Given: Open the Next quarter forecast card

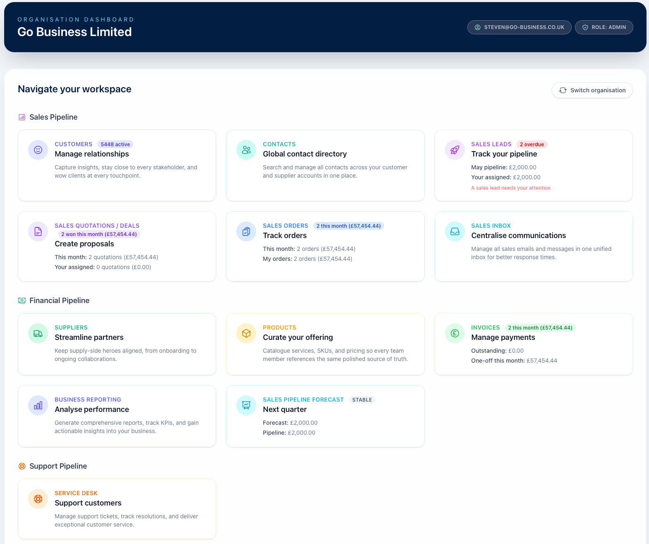Looking at the screenshot, I should point(325,416).
